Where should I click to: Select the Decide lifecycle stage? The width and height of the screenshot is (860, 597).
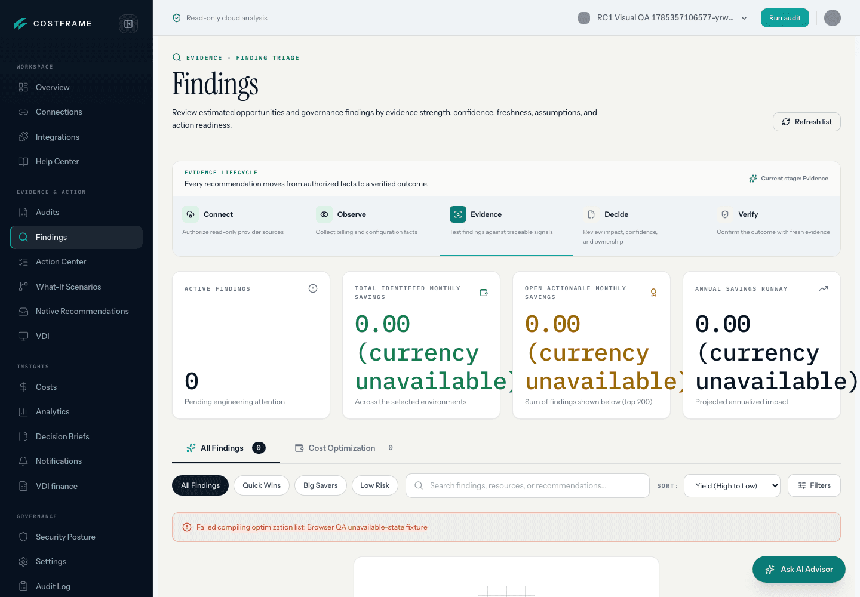coord(640,226)
